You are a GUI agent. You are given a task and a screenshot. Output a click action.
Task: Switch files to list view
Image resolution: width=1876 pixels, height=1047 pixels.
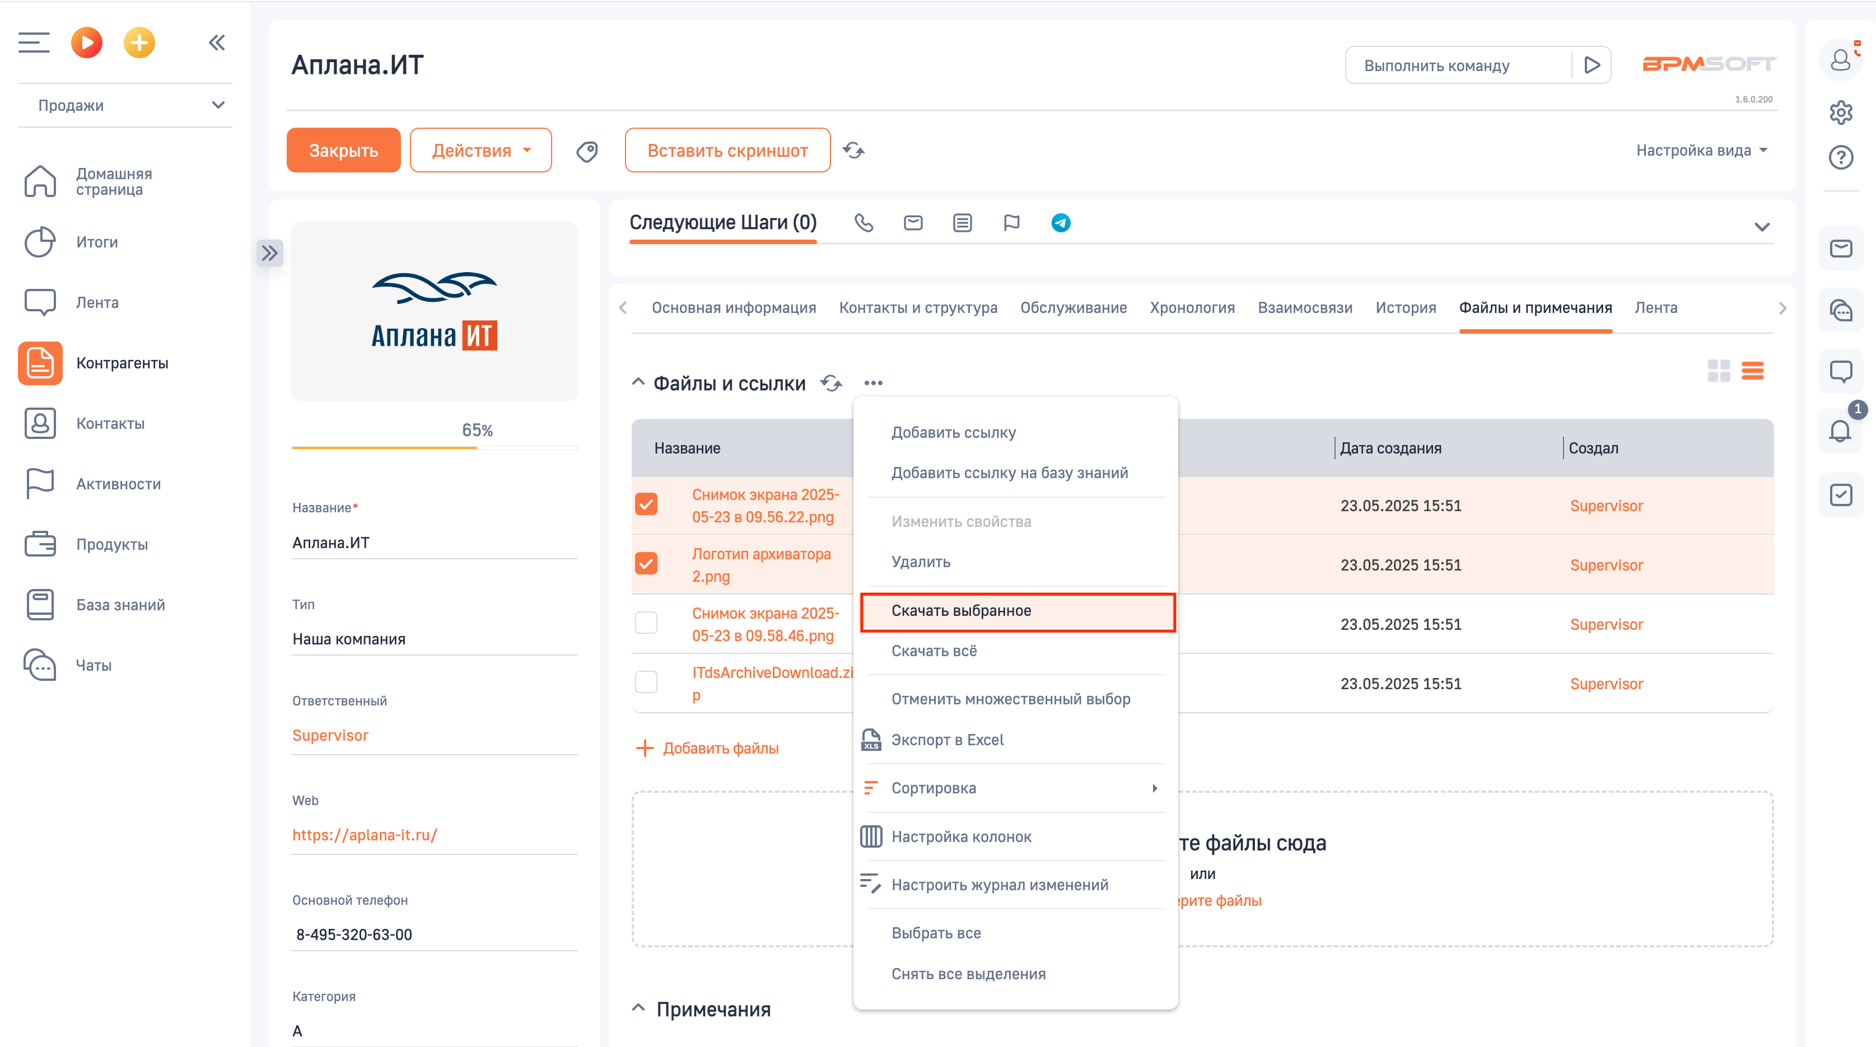click(x=1753, y=371)
